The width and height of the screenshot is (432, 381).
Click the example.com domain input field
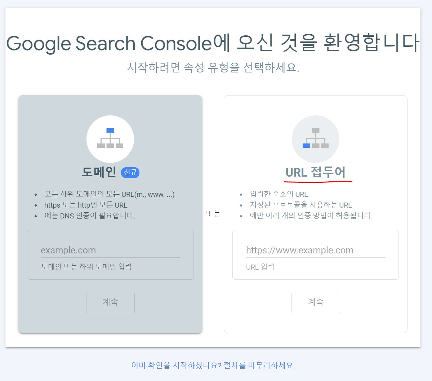coord(110,250)
